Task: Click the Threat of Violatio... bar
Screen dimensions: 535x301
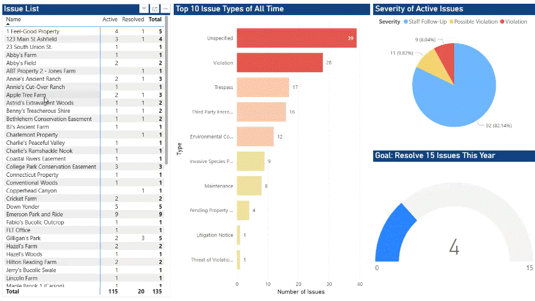Action: (238, 260)
